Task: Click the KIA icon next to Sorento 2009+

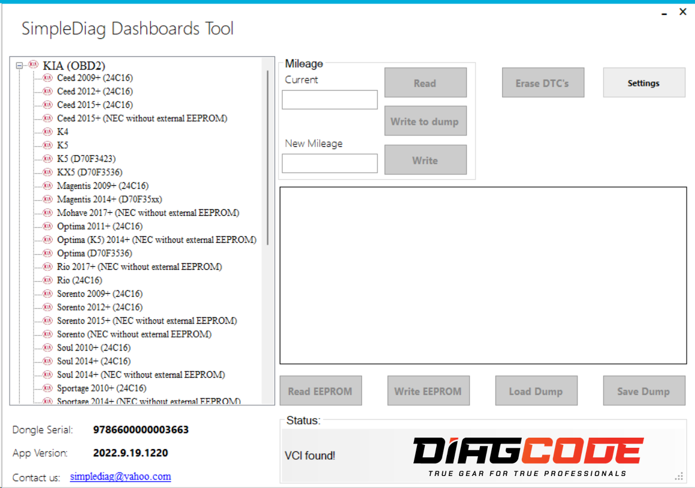Action: click(47, 294)
